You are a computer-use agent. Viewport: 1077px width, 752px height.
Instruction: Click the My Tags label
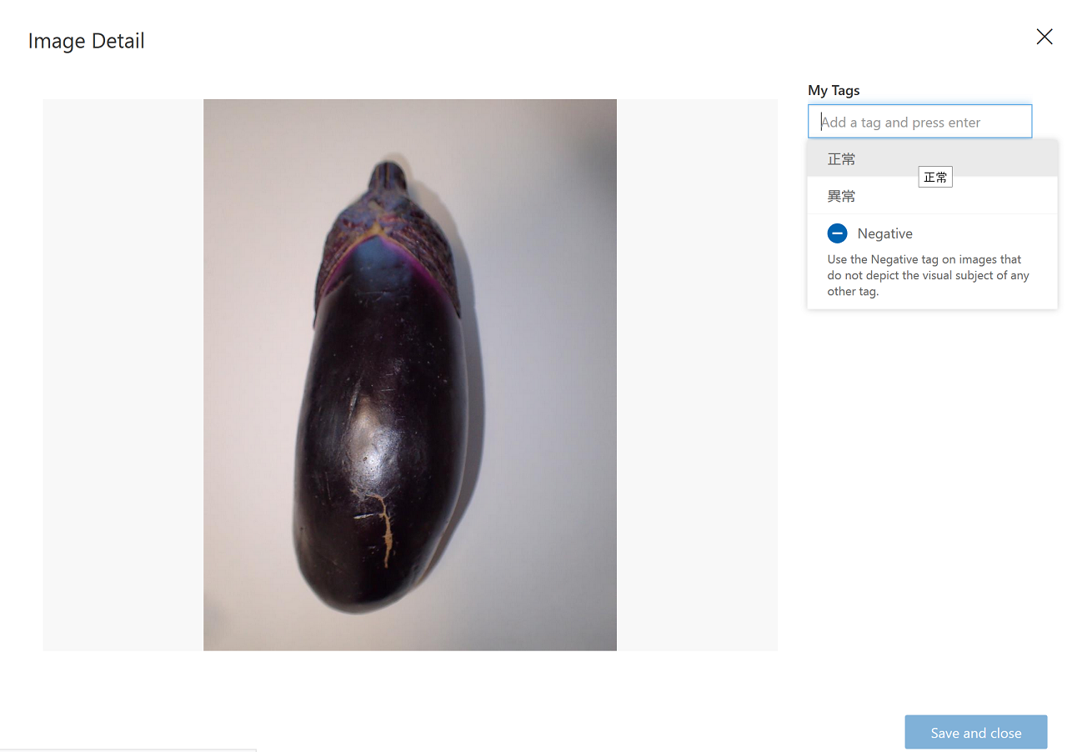tap(834, 90)
